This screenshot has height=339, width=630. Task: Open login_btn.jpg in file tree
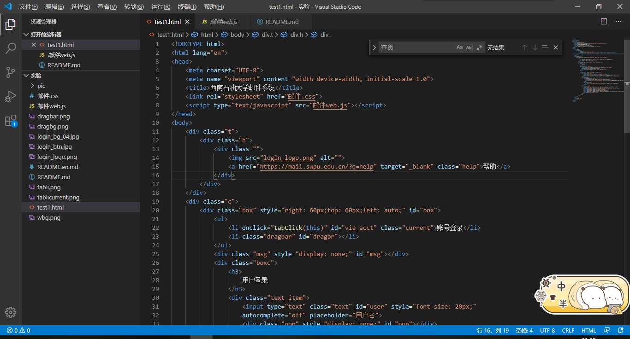81,146
